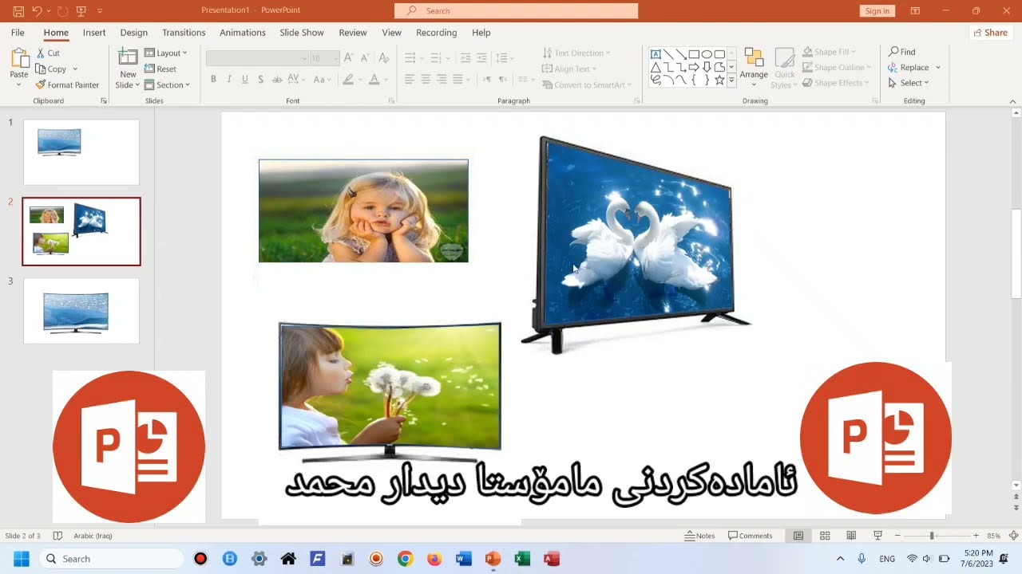Pick the star shape
Image resolution: width=1022 pixels, height=574 pixels.
tap(719, 80)
